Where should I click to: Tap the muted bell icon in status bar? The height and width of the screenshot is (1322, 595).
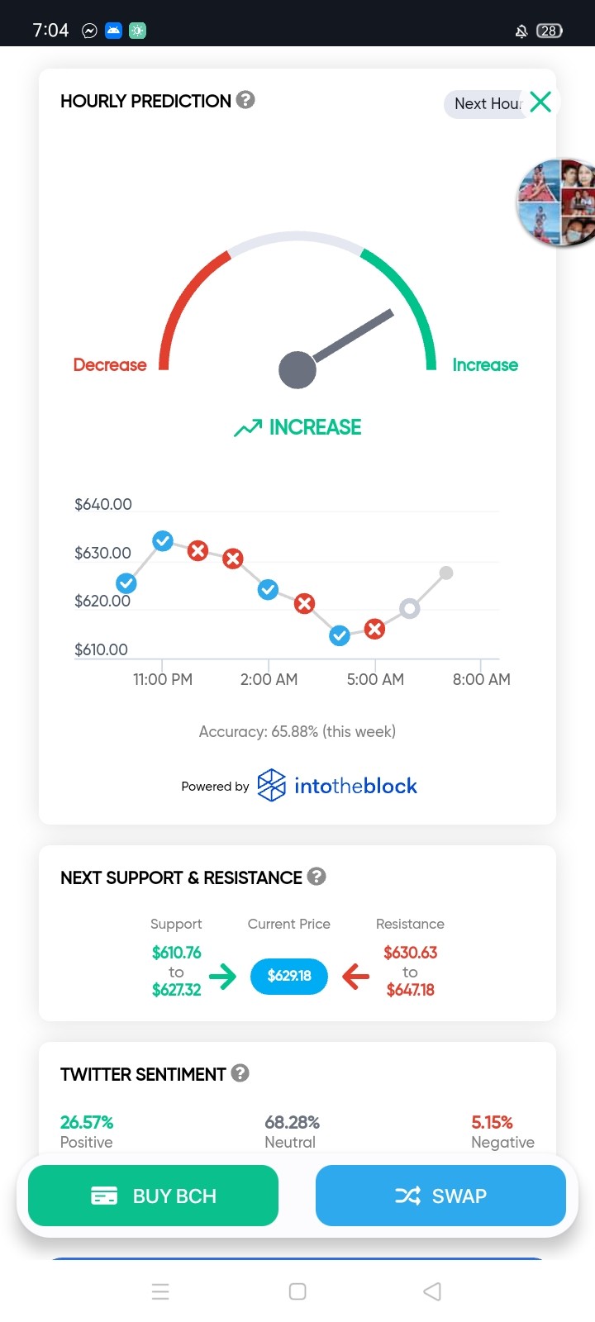521,31
